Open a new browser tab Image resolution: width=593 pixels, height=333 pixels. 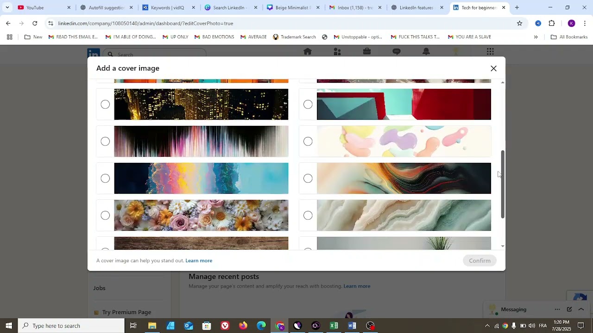coord(517,7)
